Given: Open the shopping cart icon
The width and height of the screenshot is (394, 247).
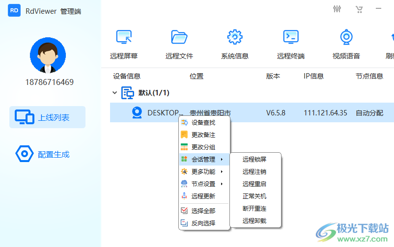Looking at the screenshot, I should coord(359,9).
